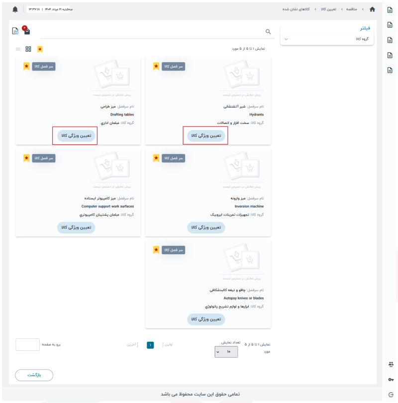Unmark the star on the Drafting tables card

pos(26,66)
